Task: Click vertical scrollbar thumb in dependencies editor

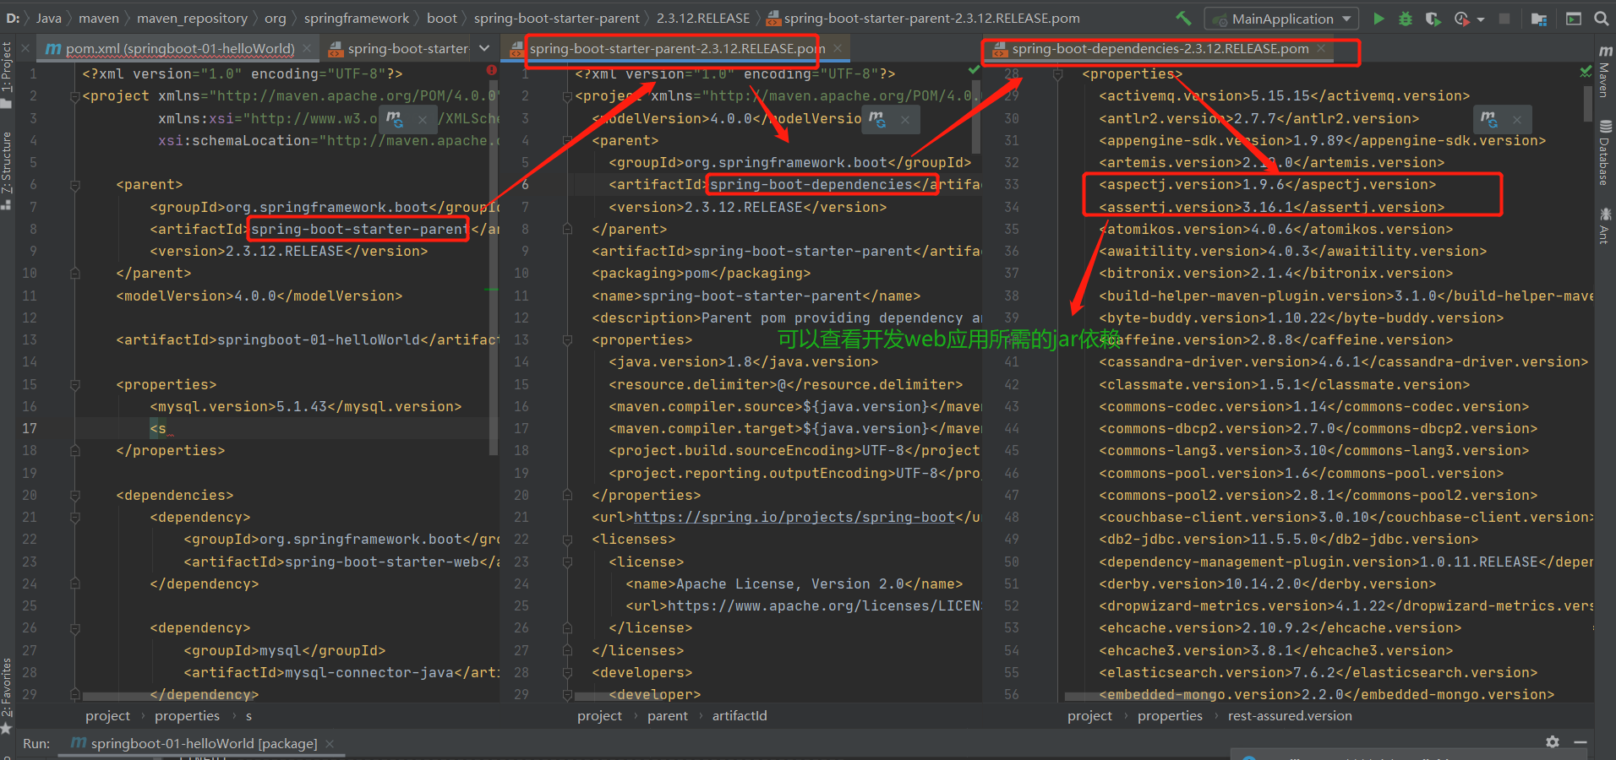Action: pyautogui.click(x=1587, y=104)
